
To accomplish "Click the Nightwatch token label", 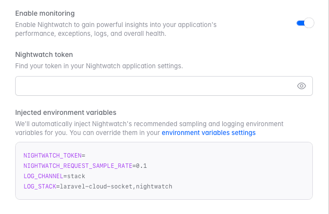I will 44,54.
